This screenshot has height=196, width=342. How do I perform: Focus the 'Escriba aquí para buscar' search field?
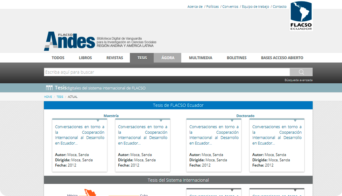(167, 72)
